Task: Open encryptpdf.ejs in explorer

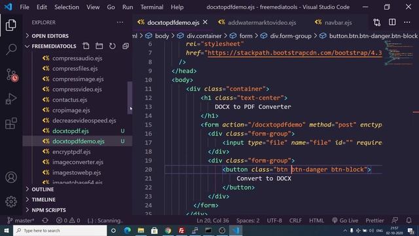Action: [x=71, y=151]
